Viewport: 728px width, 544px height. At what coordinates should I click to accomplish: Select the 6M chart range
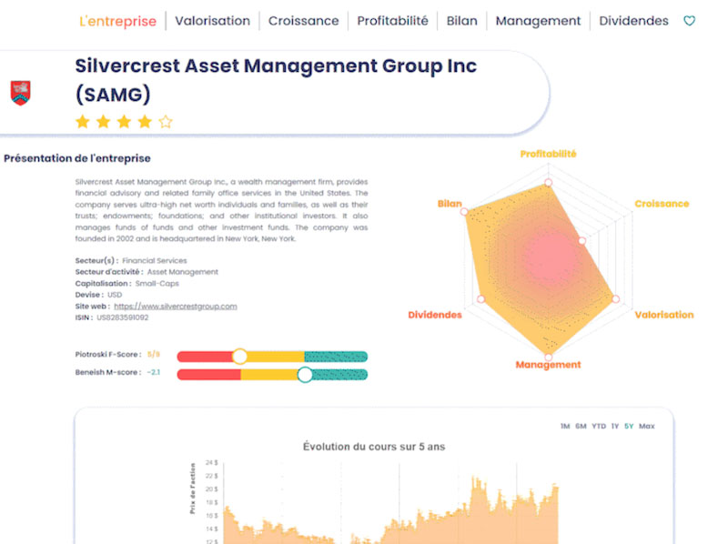[x=581, y=426]
